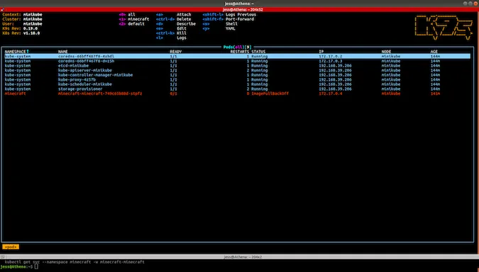Click the IP column header
The image size is (479, 272).
[x=321, y=52]
